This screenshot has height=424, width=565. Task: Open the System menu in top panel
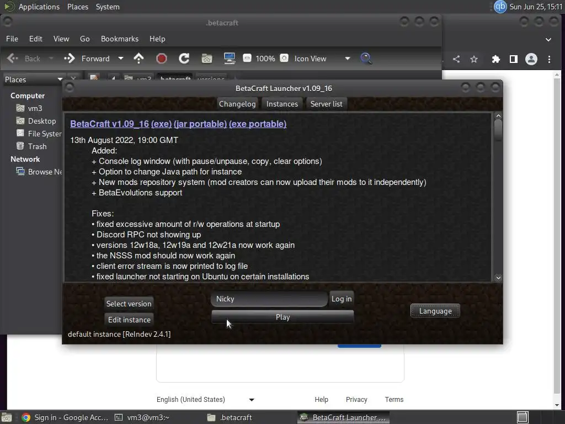pos(108,7)
